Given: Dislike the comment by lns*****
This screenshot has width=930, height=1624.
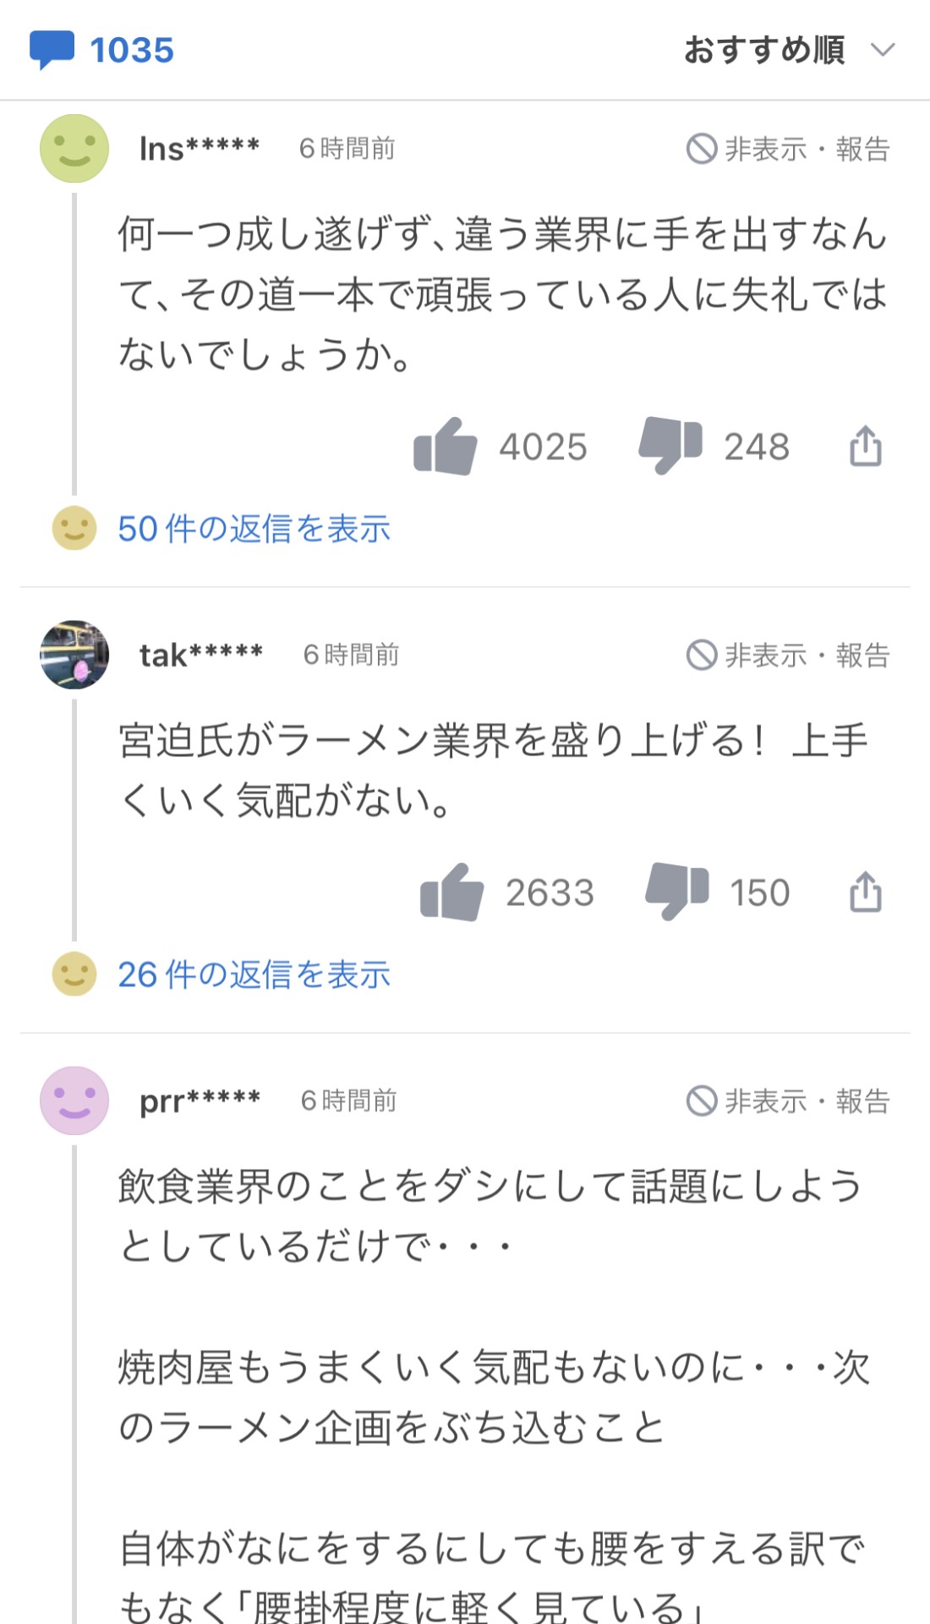Looking at the screenshot, I should tap(670, 446).
